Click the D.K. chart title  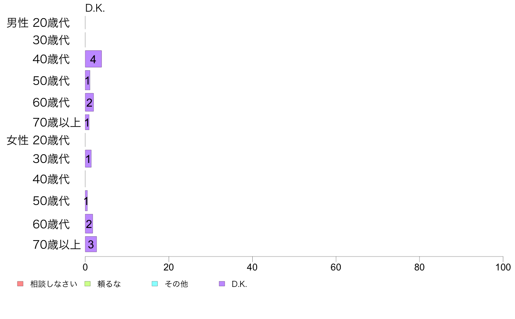[95, 8]
